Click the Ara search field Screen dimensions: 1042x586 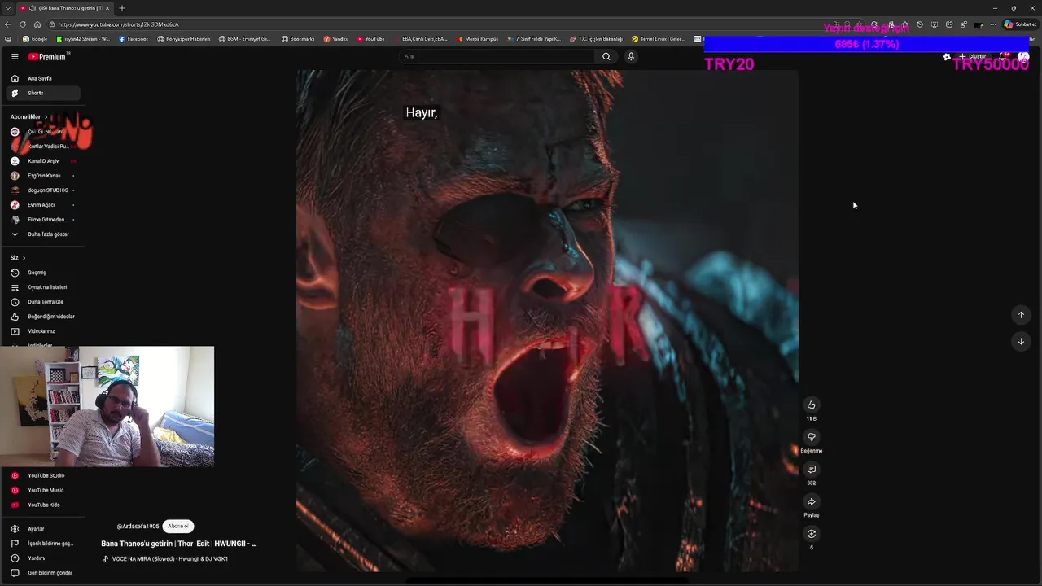click(x=497, y=56)
